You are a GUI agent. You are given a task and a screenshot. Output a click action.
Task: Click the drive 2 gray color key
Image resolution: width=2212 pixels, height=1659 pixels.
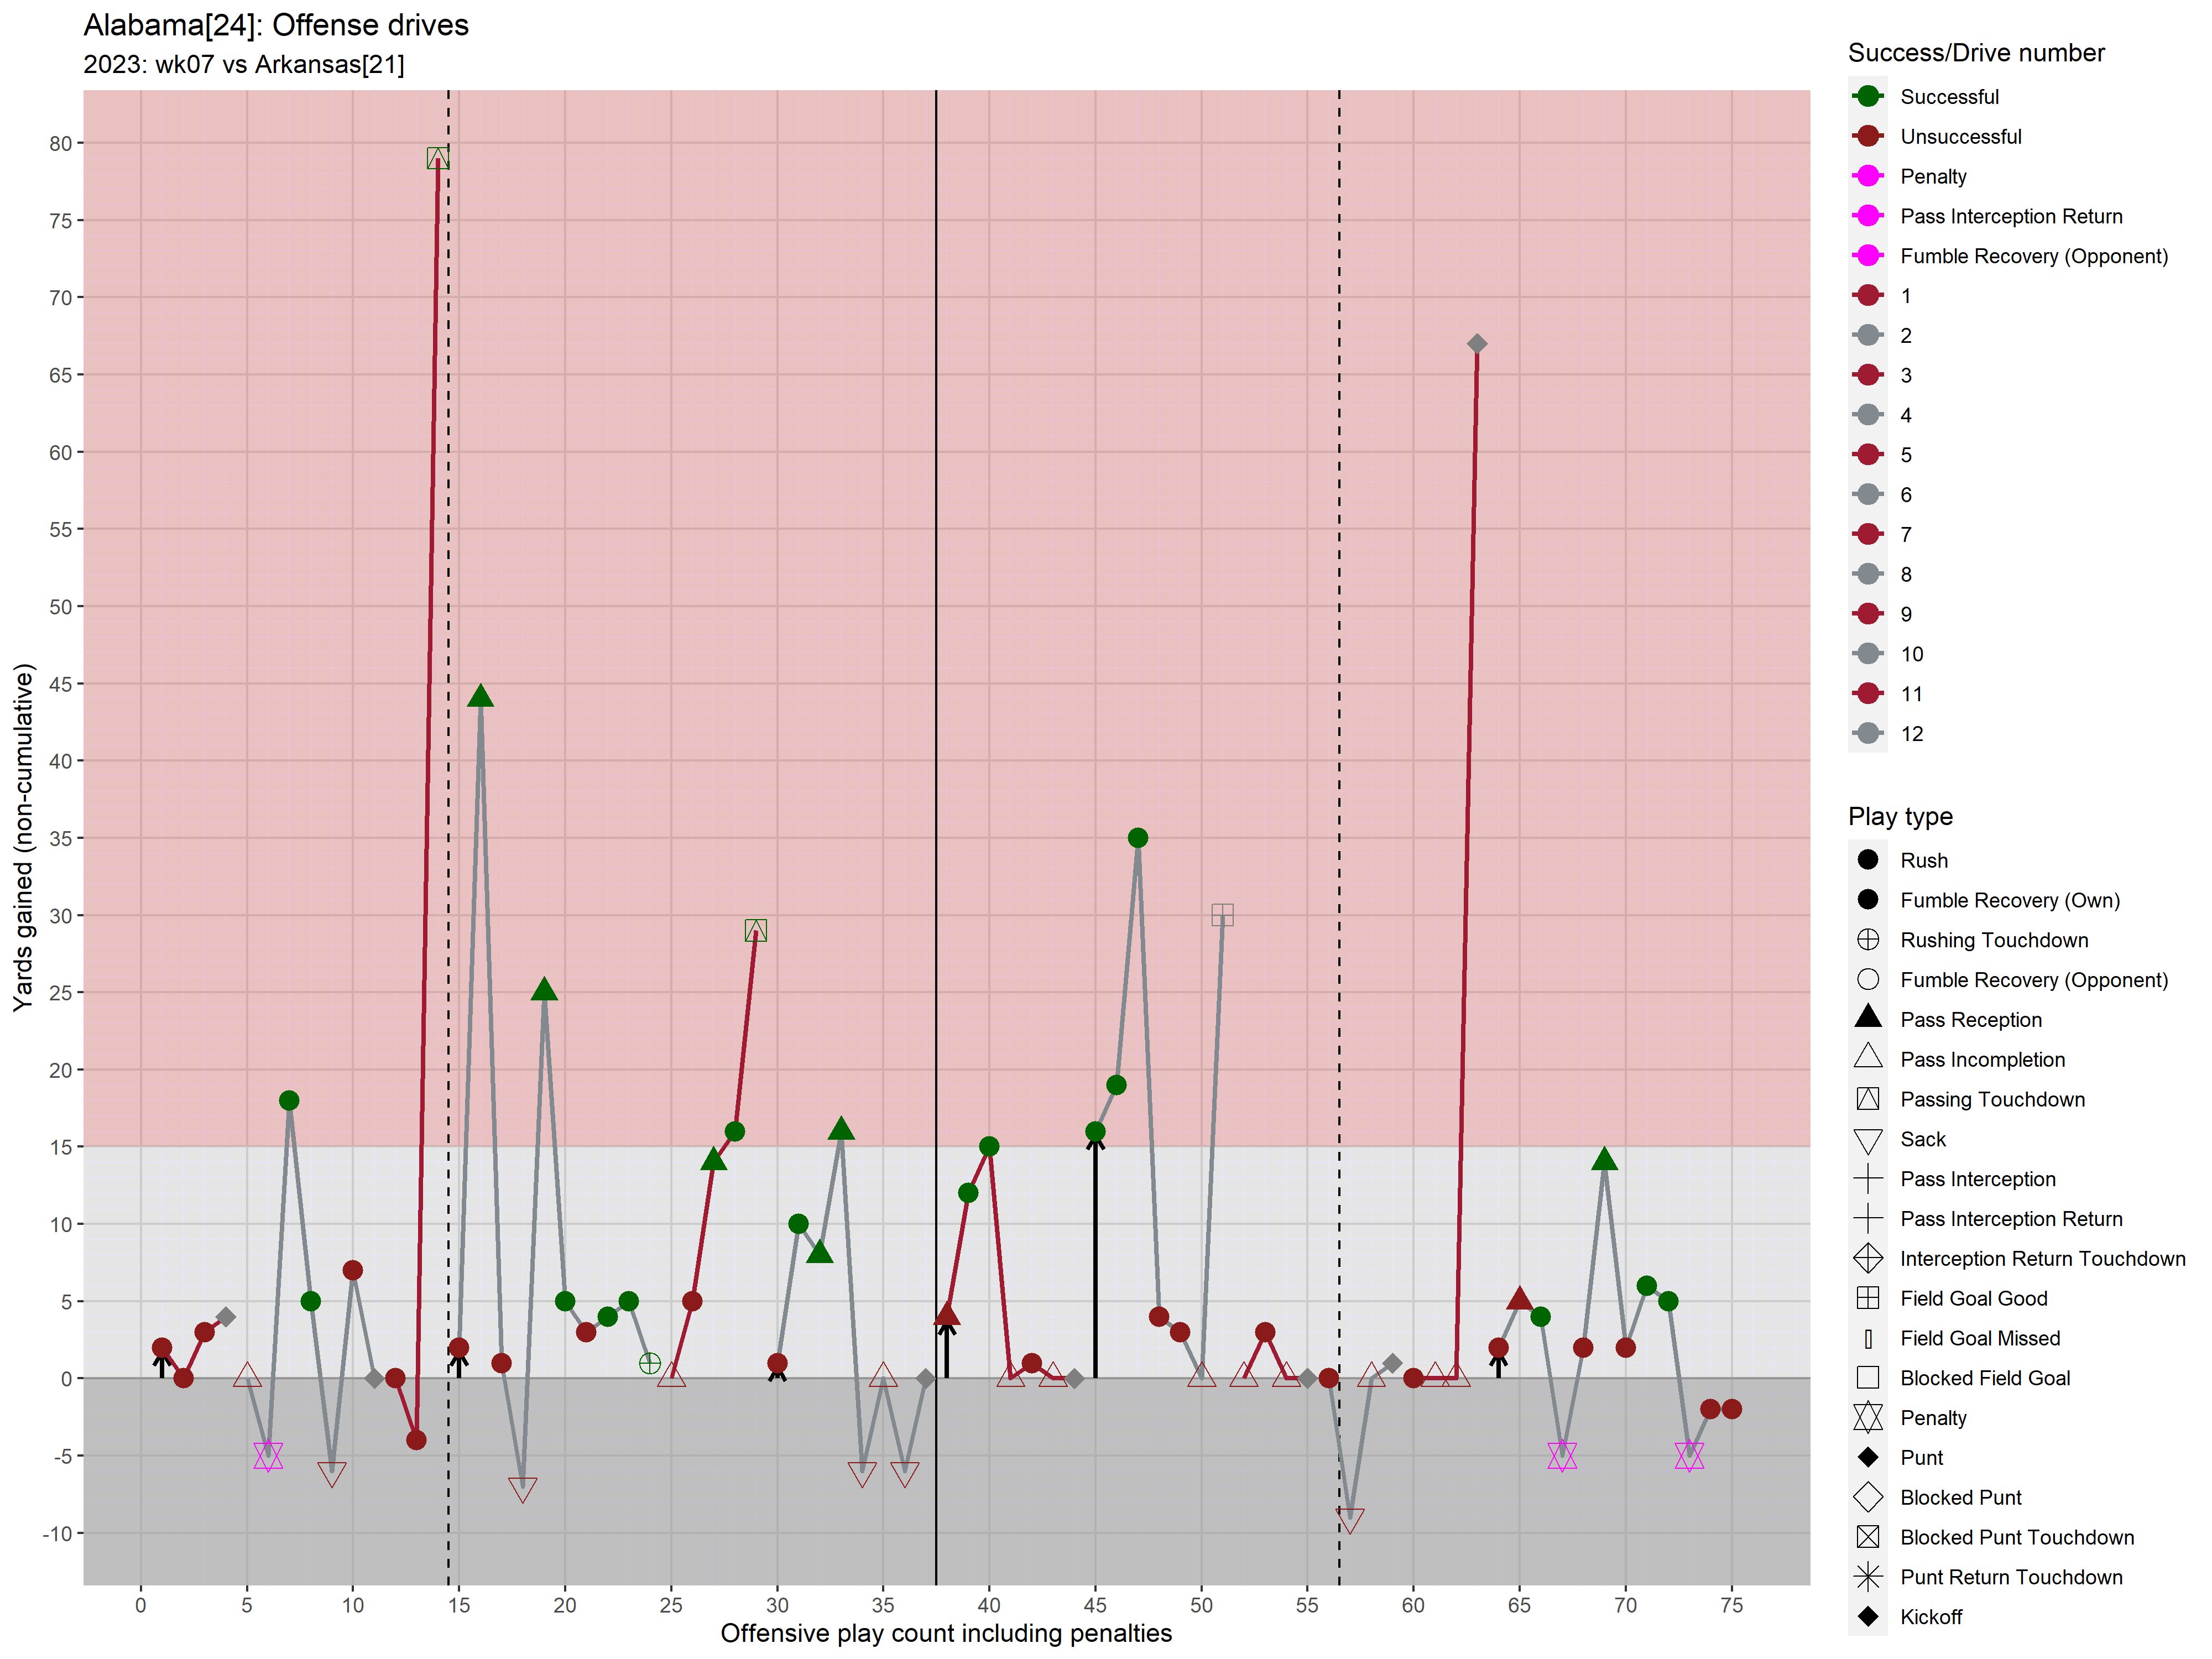click(1867, 335)
